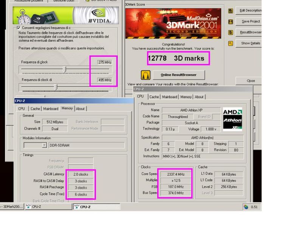
Task: Click the Save Project floppy icon
Action: point(230,22)
